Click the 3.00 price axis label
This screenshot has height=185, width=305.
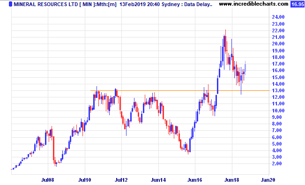pyautogui.click(x=277, y=157)
